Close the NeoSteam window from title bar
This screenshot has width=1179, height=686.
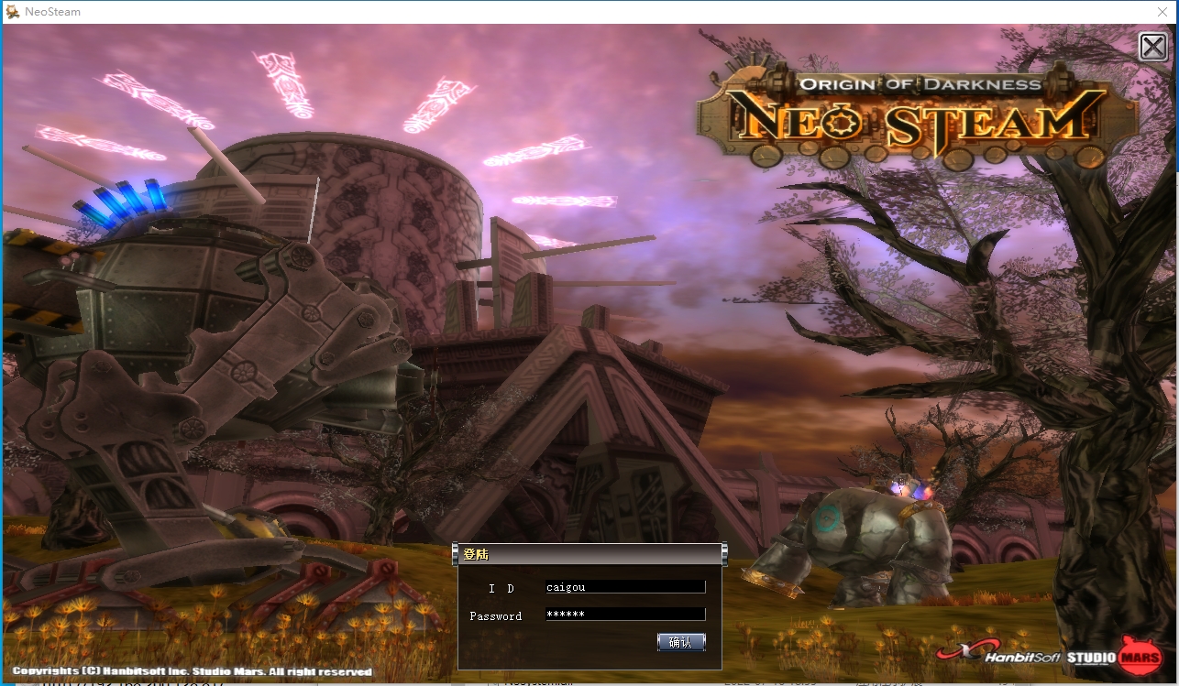tap(1162, 12)
